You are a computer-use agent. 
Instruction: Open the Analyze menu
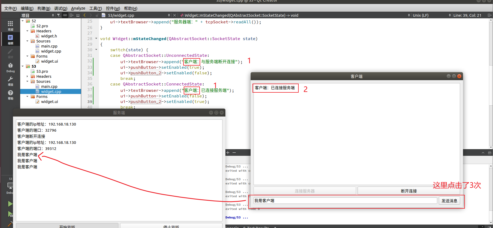78,8
